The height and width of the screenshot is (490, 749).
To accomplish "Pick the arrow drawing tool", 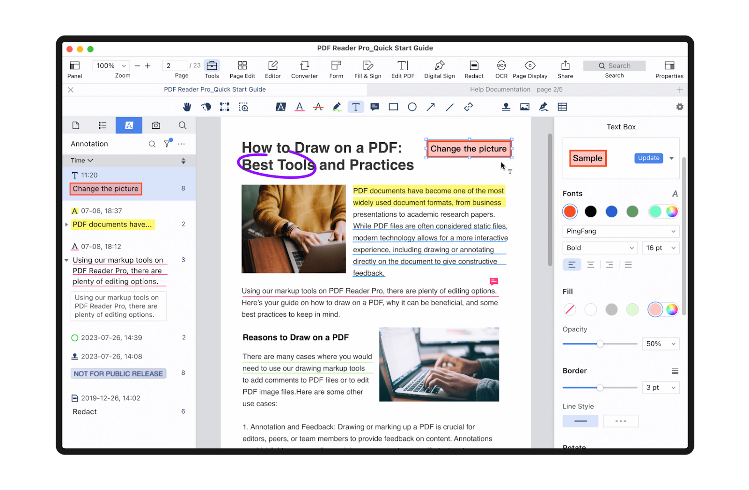I will pos(431,107).
